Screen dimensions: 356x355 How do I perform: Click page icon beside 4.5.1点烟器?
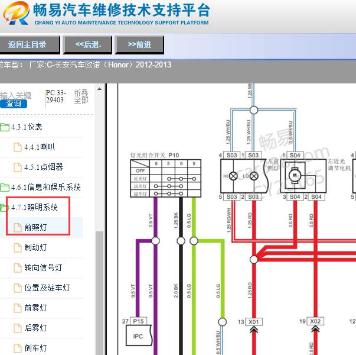click(x=18, y=167)
